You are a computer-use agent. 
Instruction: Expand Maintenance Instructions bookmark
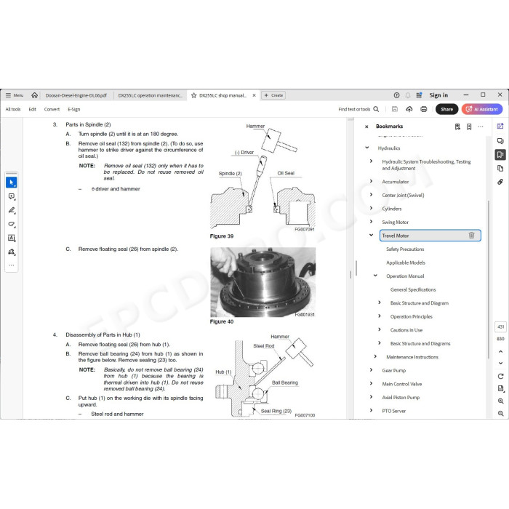[x=376, y=356]
